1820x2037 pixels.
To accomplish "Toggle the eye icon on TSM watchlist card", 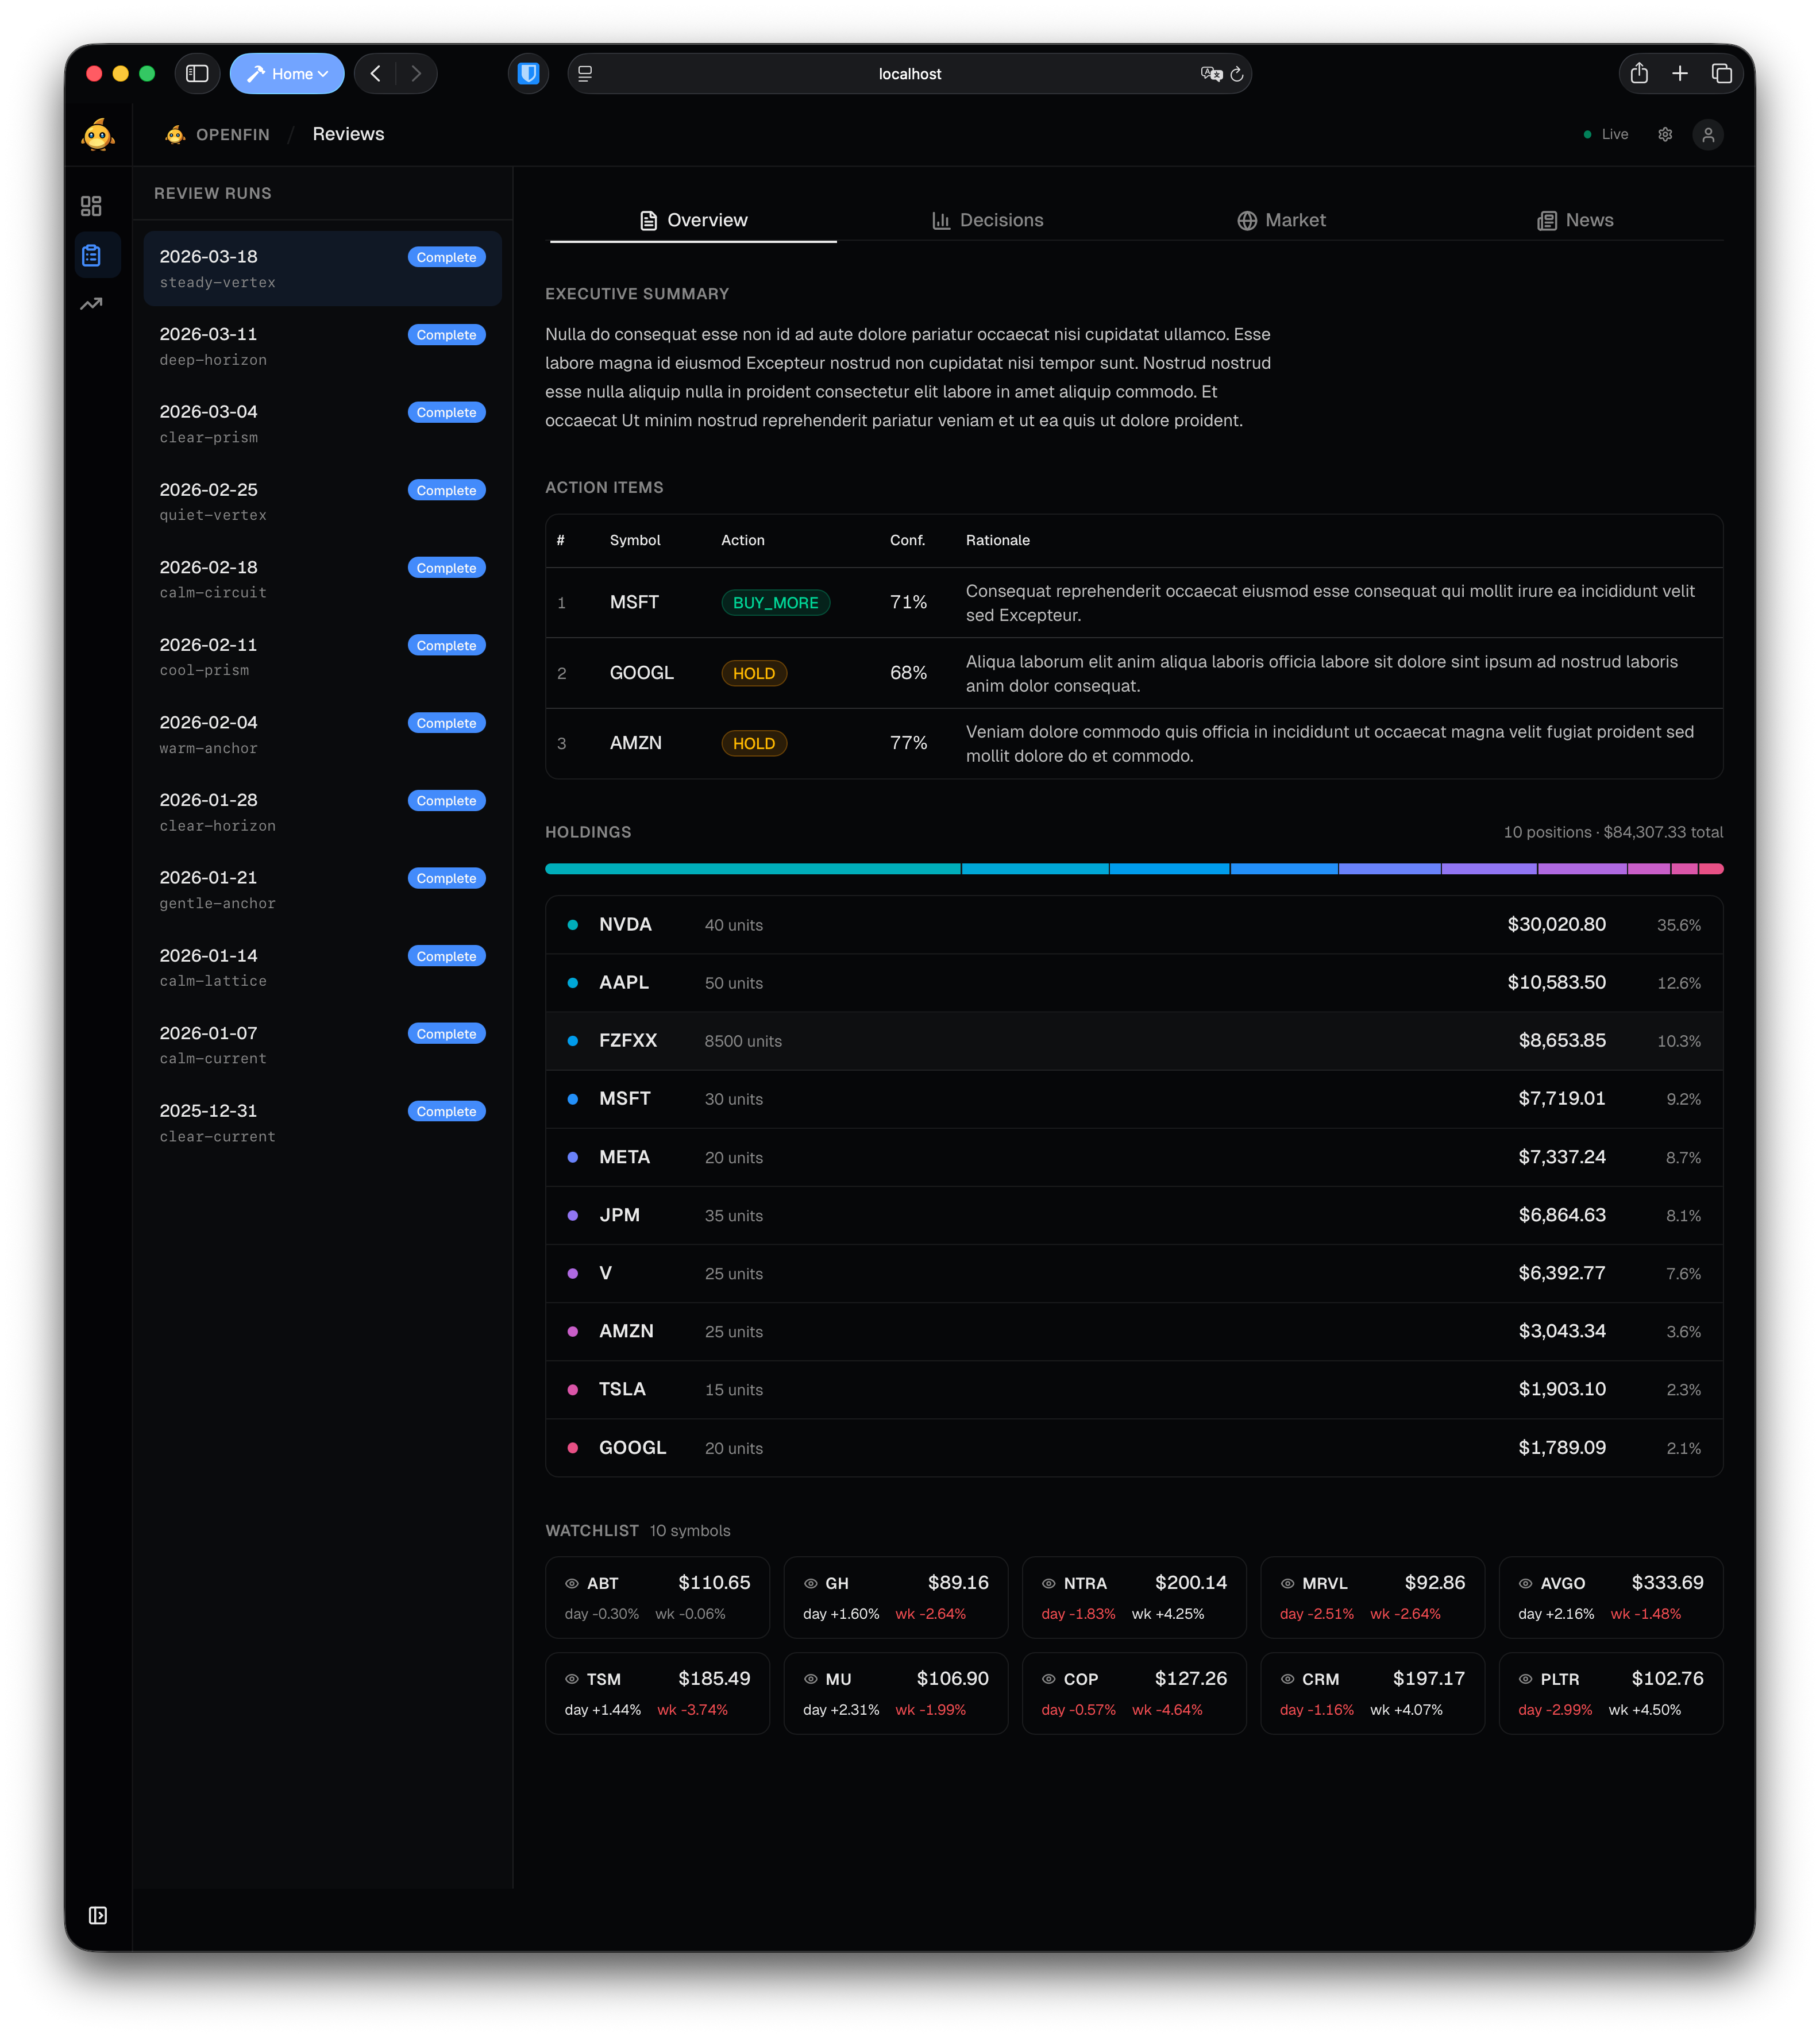I will click(572, 1679).
